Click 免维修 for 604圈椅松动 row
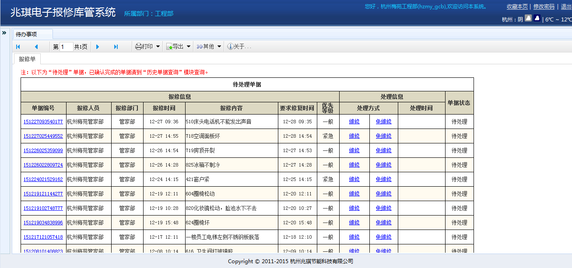The width and height of the screenshot is (572, 268). tap(384, 194)
